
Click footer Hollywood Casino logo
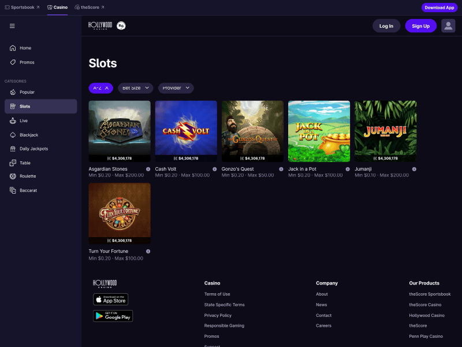click(105, 284)
